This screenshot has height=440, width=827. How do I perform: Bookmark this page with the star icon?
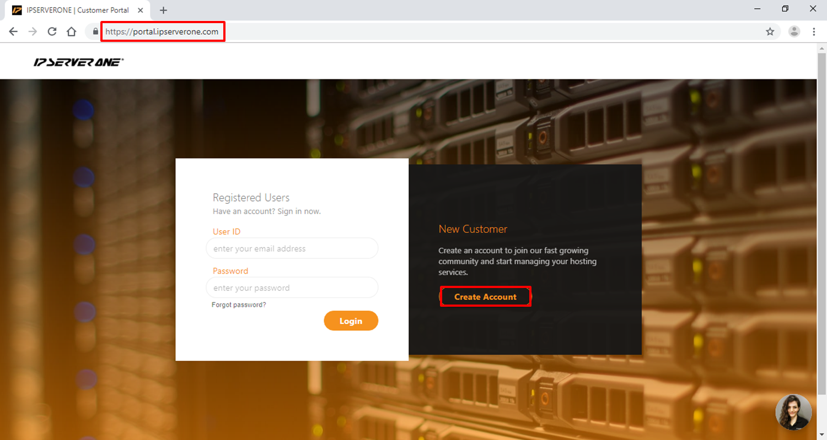coord(770,32)
